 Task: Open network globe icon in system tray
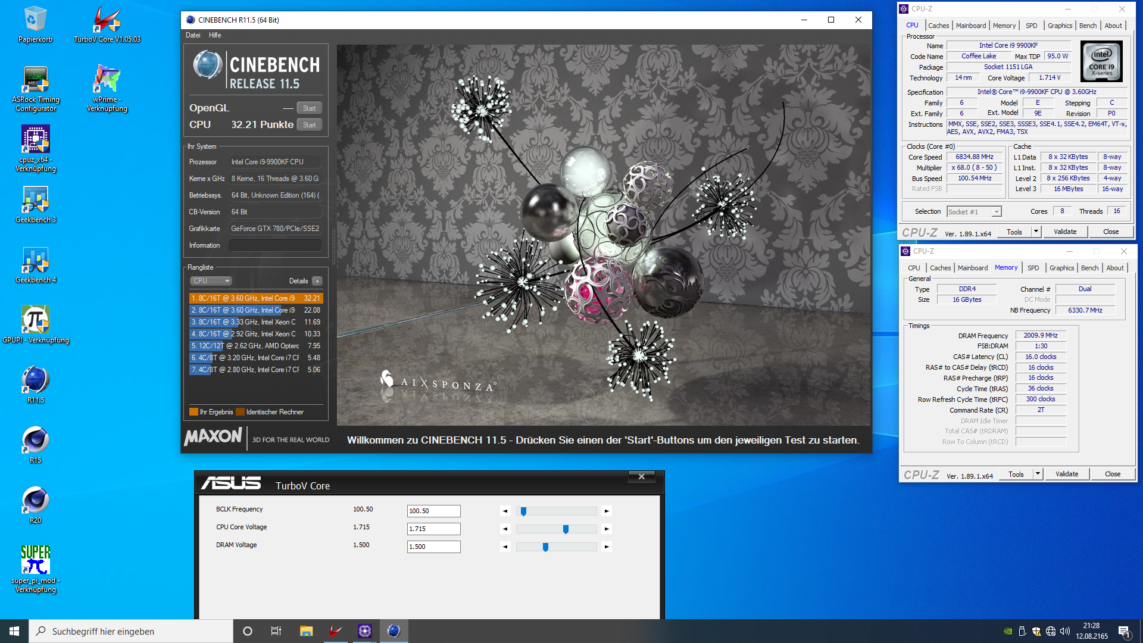tap(1051, 631)
